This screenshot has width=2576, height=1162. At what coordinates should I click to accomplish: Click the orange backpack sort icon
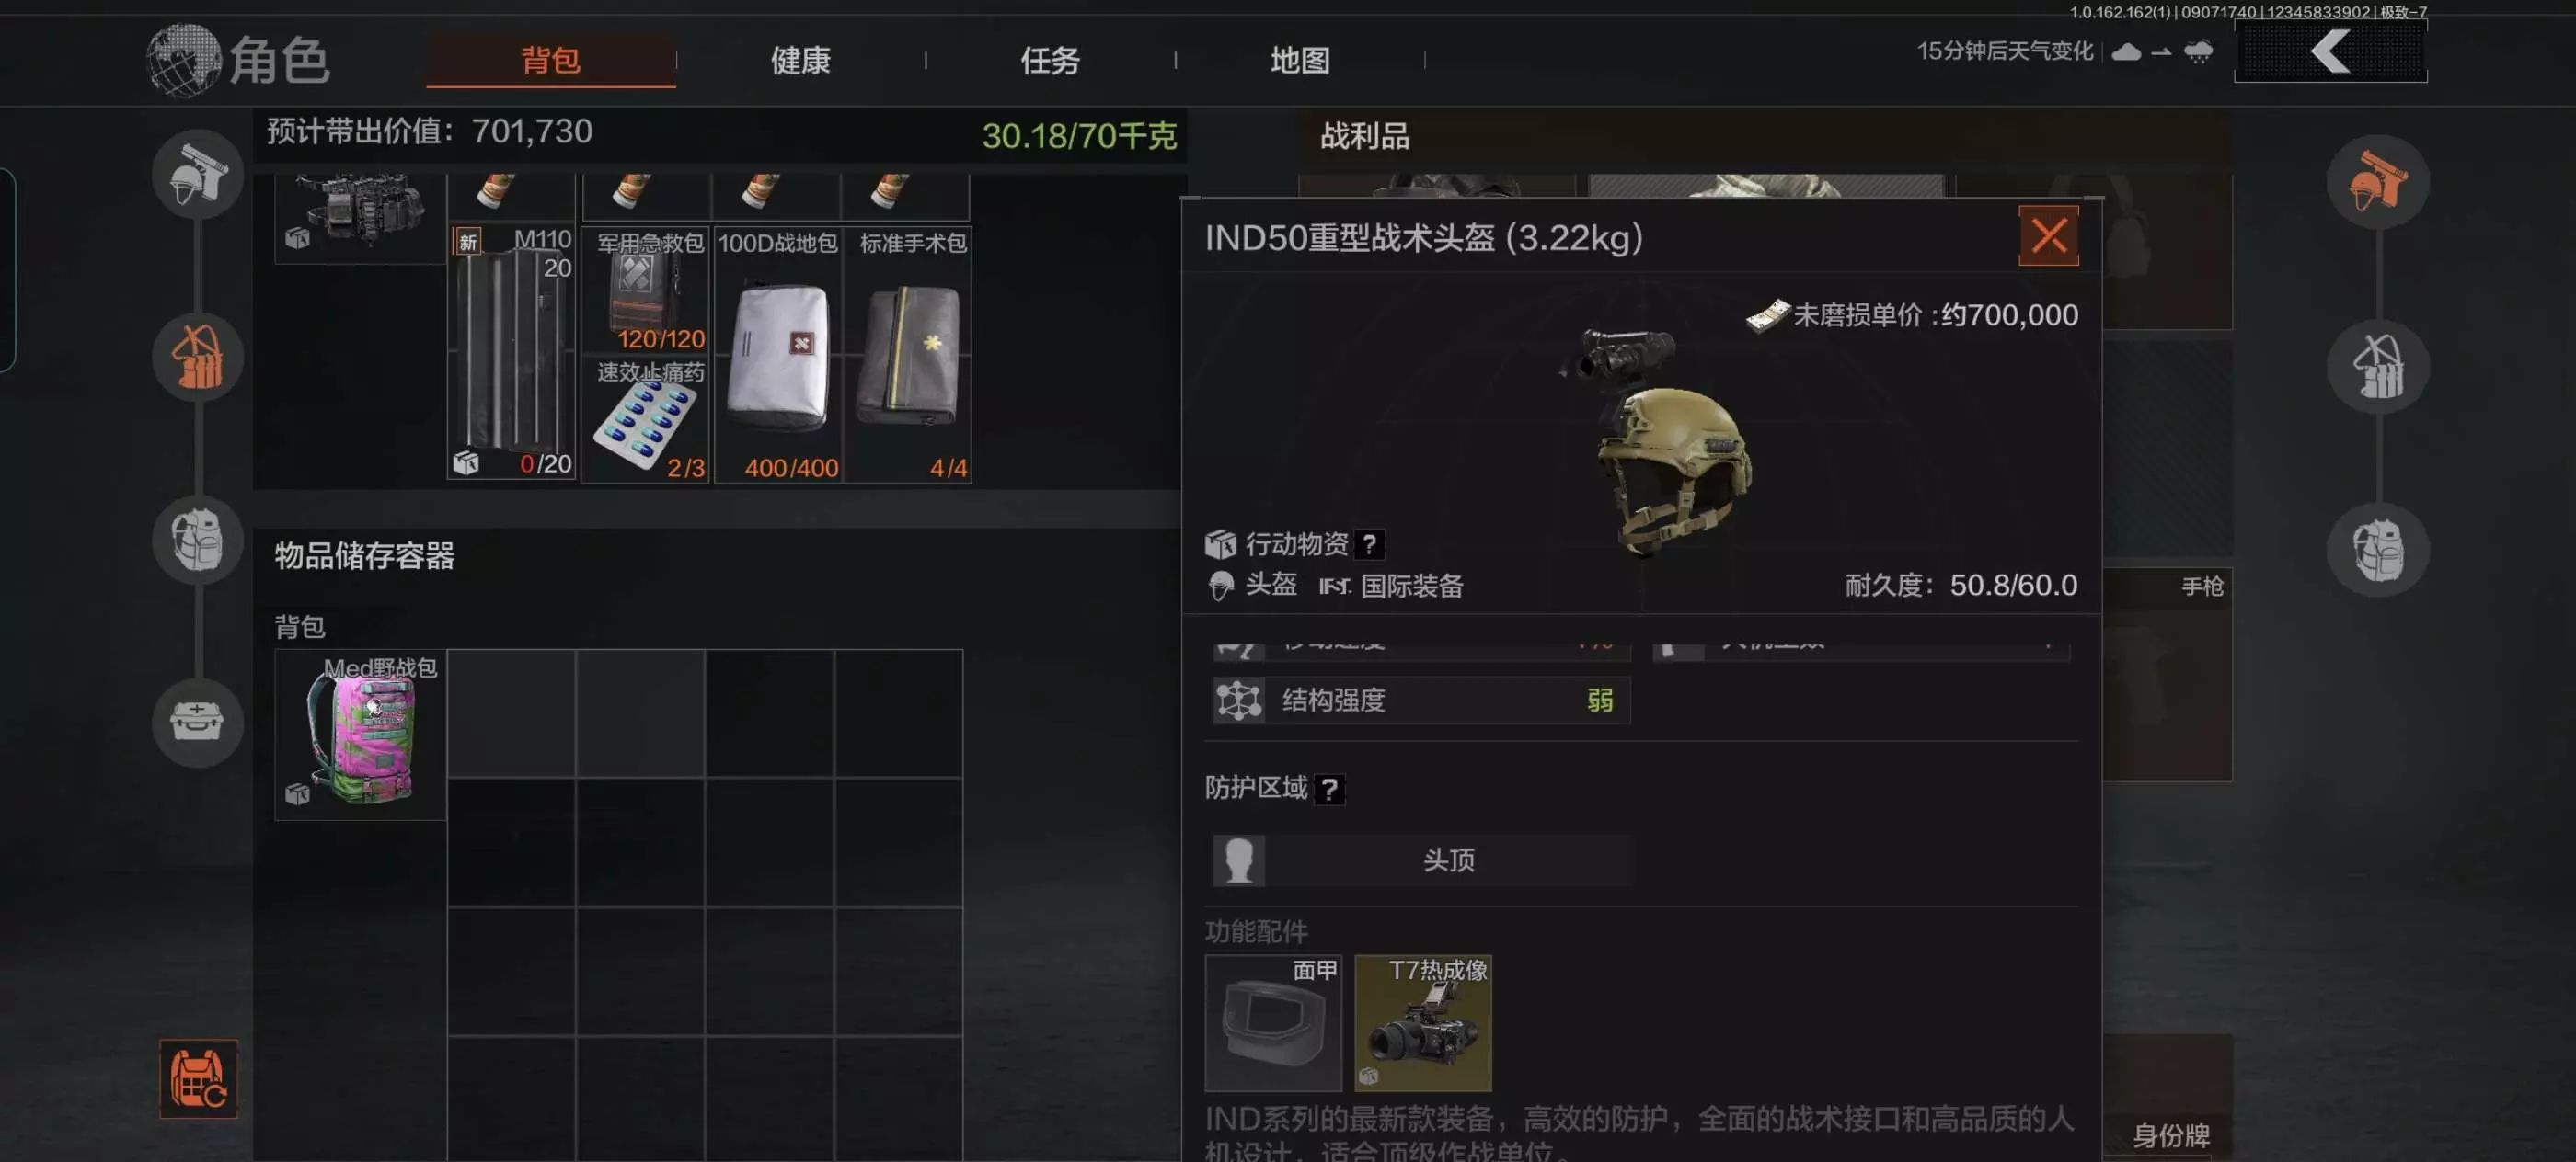click(198, 1079)
